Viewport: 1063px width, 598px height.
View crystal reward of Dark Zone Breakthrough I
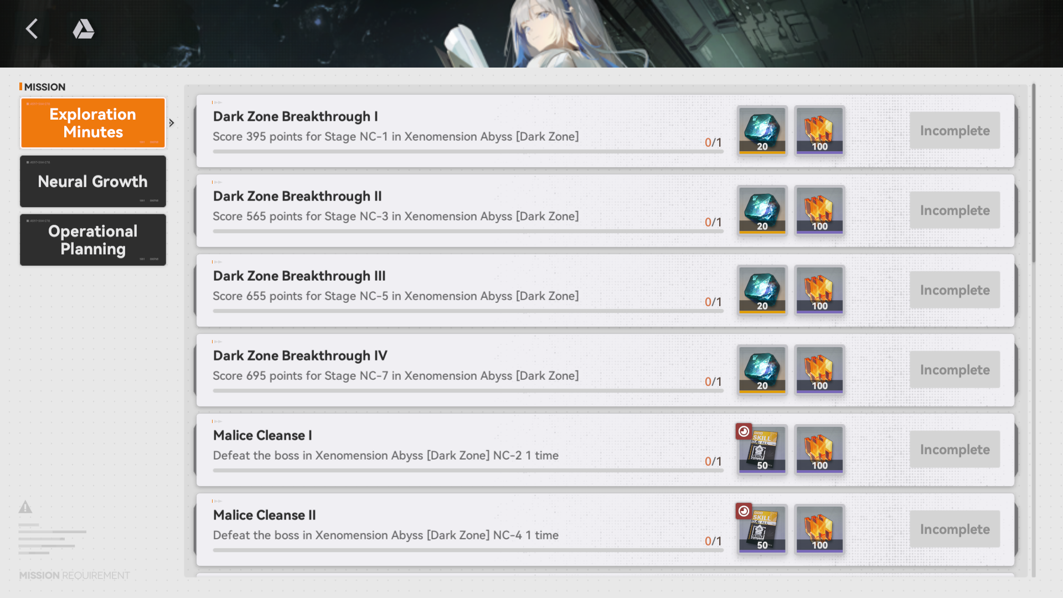(x=762, y=130)
